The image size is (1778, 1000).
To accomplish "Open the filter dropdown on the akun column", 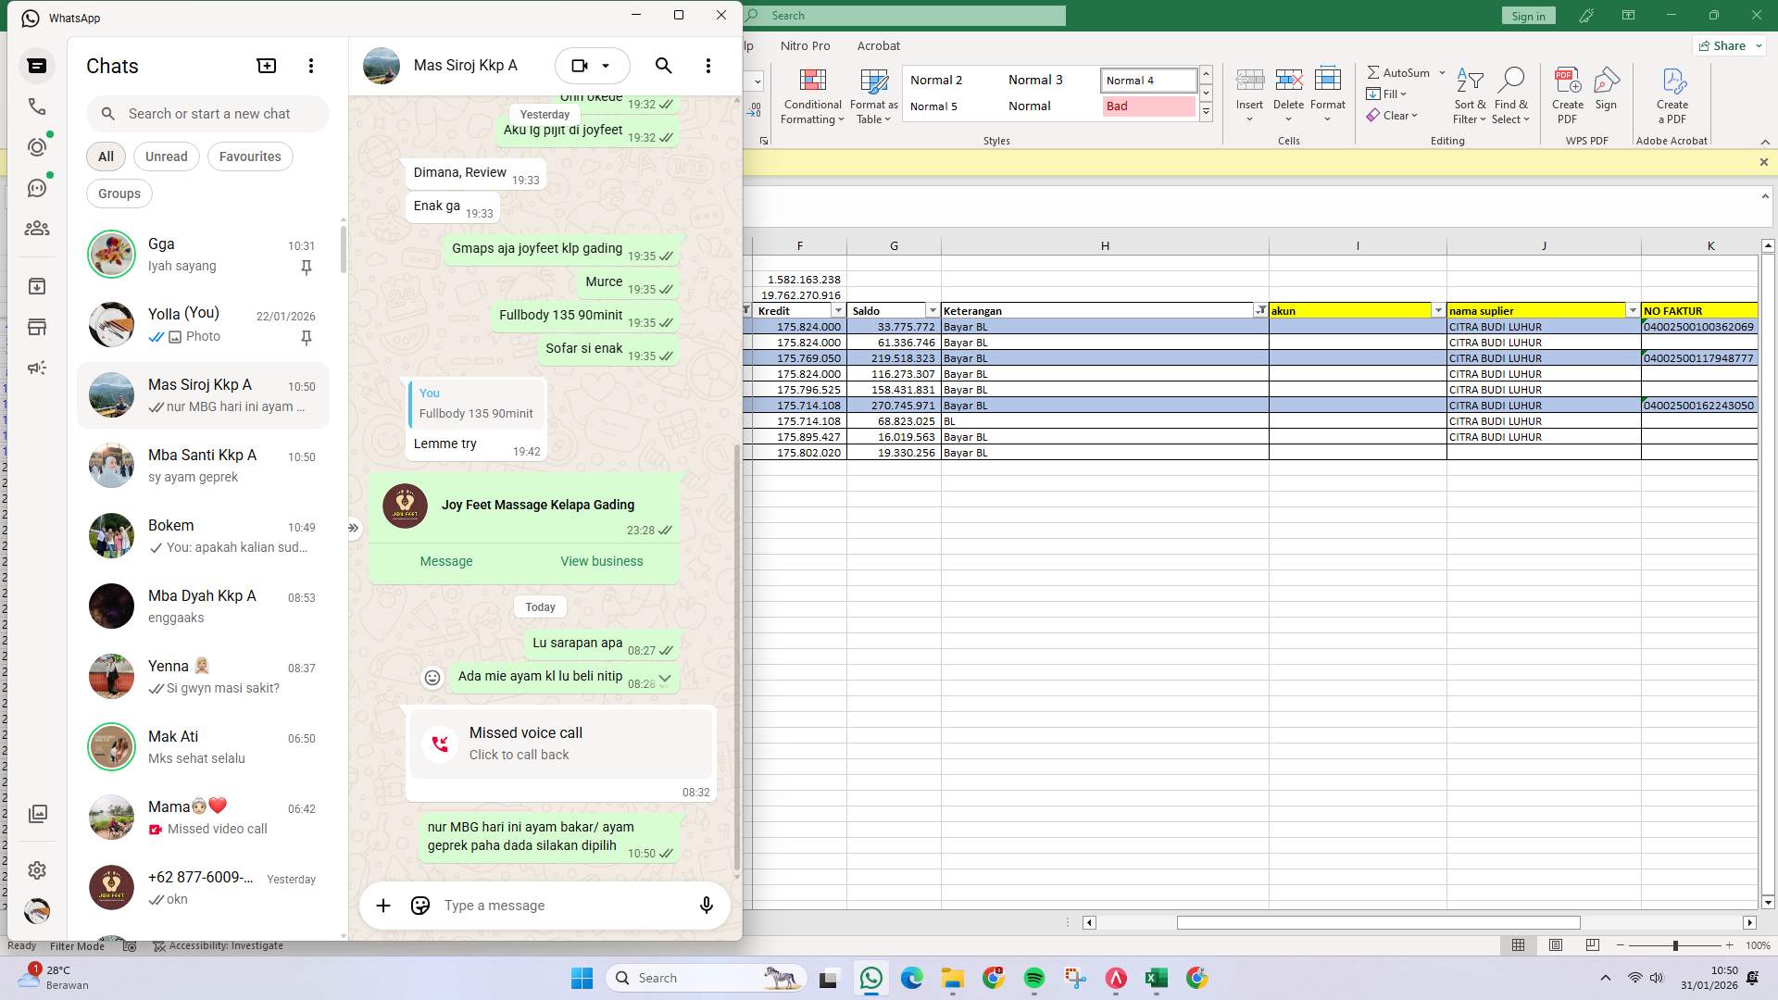I will pos(1438,310).
